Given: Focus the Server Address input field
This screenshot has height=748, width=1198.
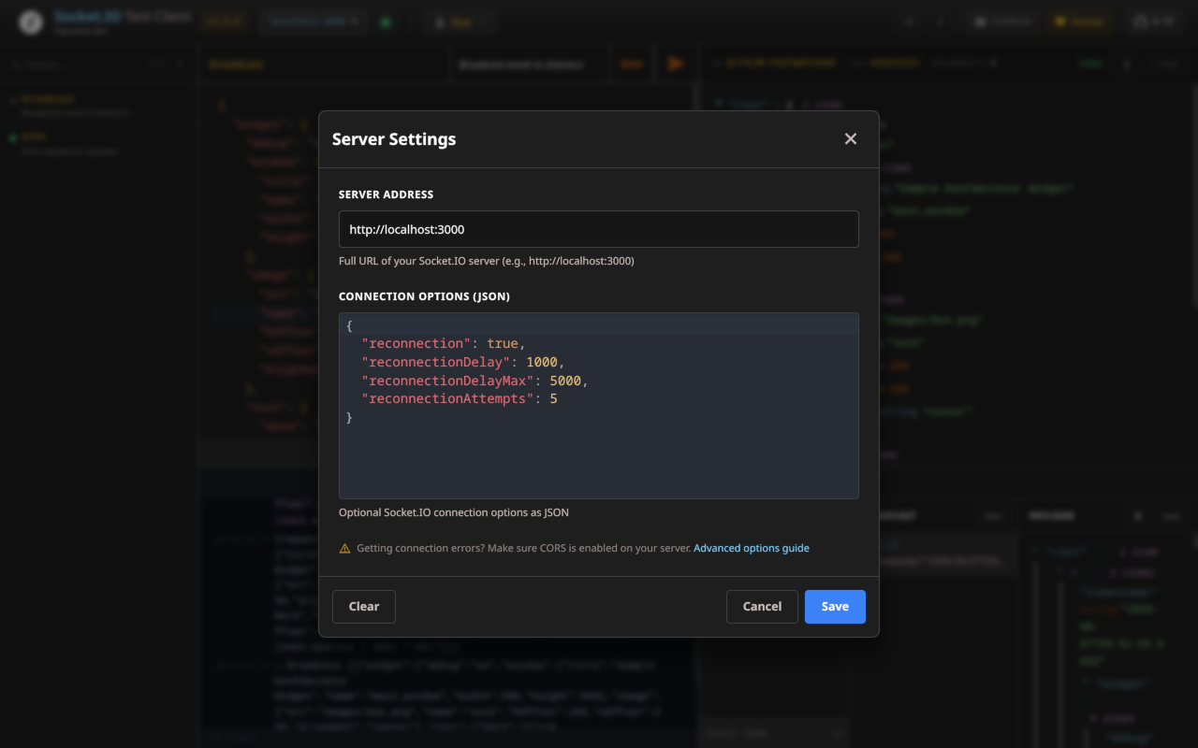Looking at the screenshot, I should click(599, 229).
